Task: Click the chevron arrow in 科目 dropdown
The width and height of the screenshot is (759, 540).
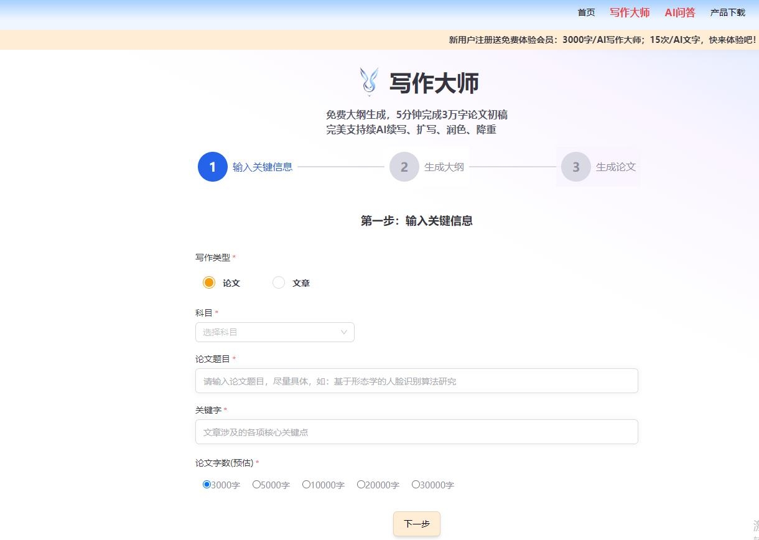Action: [344, 332]
